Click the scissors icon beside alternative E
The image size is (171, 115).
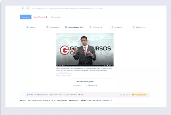click(23, 8)
